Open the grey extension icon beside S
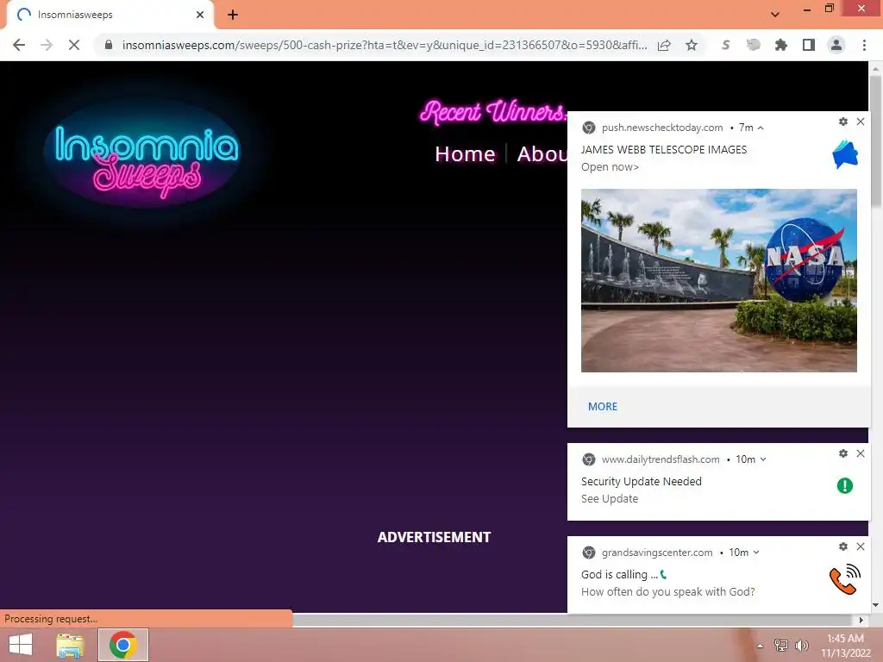This screenshot has height=662, width=883. (753, 45)
